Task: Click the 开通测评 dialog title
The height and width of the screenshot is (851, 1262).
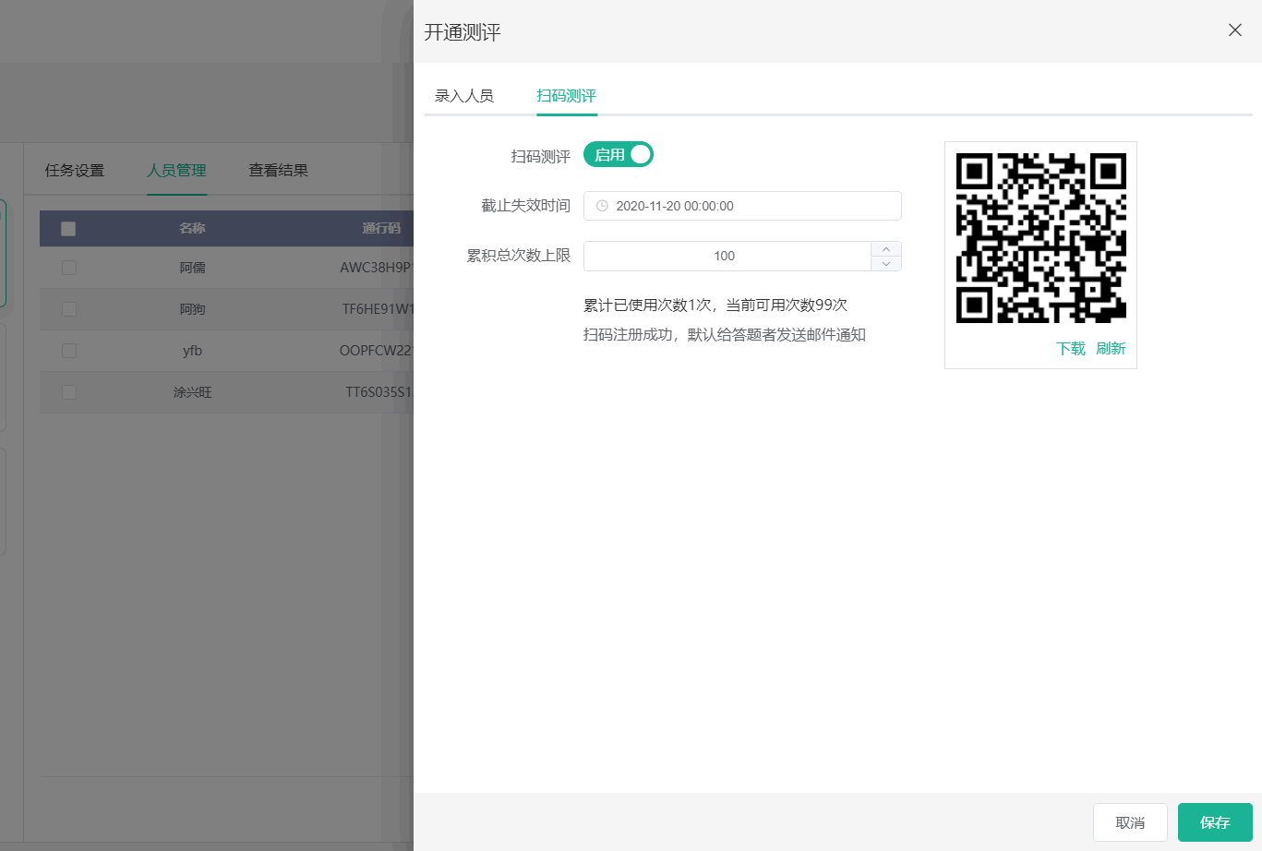Action: [x=463, y=32]
